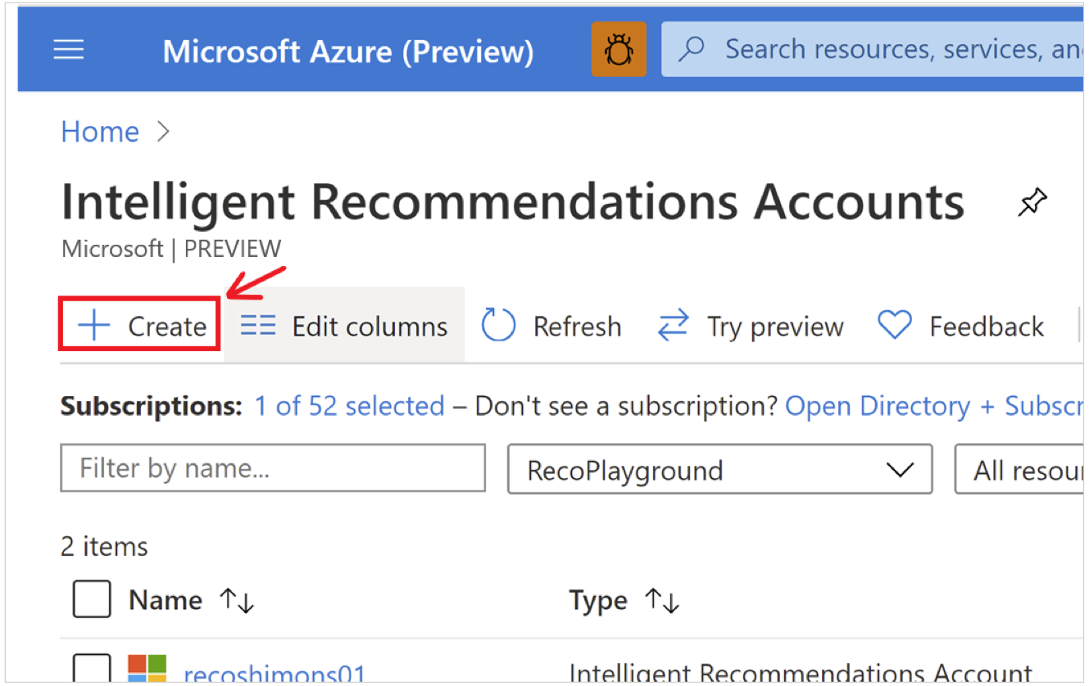Viewport: 1089px width, 686px height.
Task: Open the RecoPlayground subscription dropdown
Action: coord(719,469)
